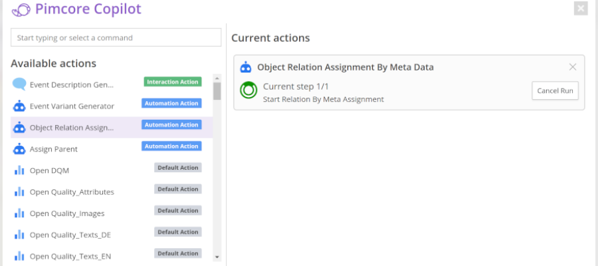Viewport: 598px width, 266px height.
Task: Click the Pimcore Copilot logo icon
Action: [x=21, y=9]
